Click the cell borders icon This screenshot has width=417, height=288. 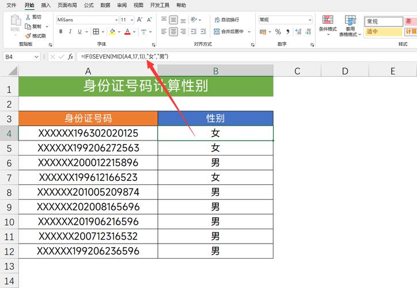point(96,32)
